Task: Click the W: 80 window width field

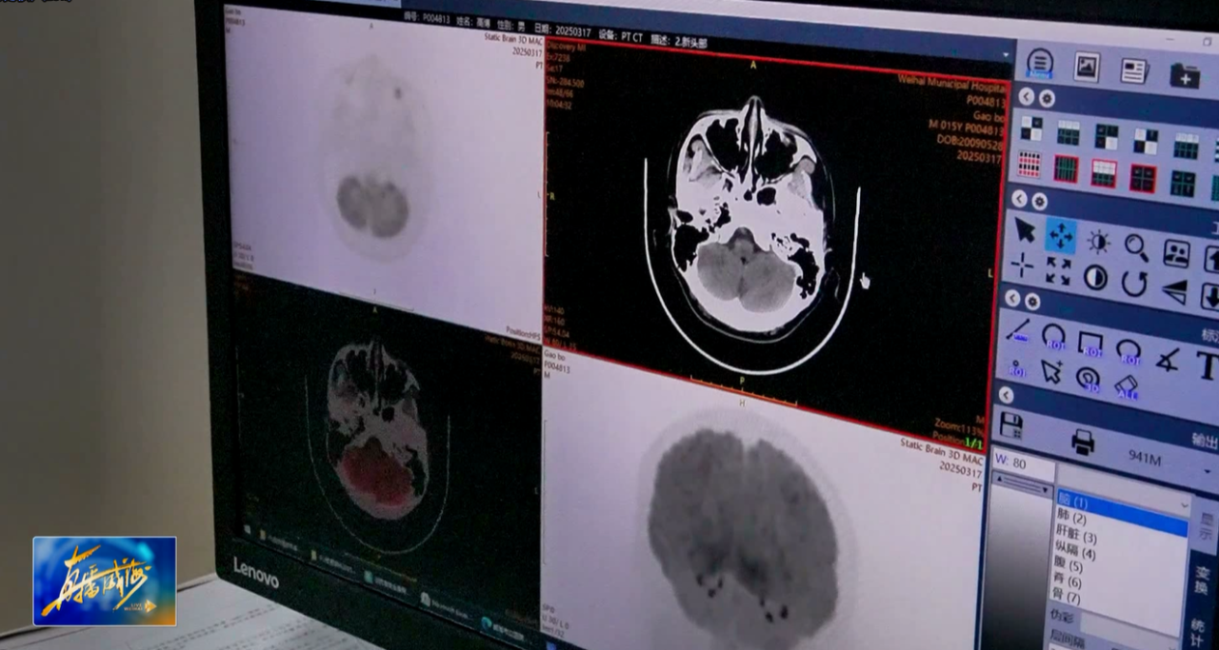Action: pyautogui.click(x=1022, y=464)
